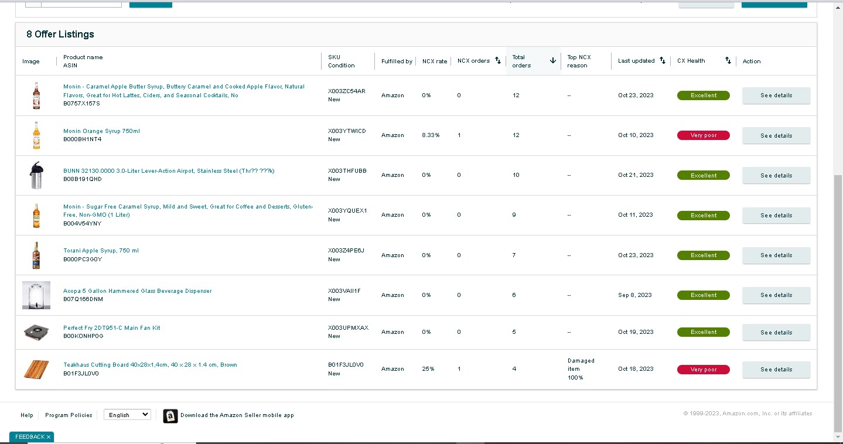The width and height of the screenshot is (843, 444).
Task: Select ASIN B000BH1NT4 text
Action: point(82,139)
